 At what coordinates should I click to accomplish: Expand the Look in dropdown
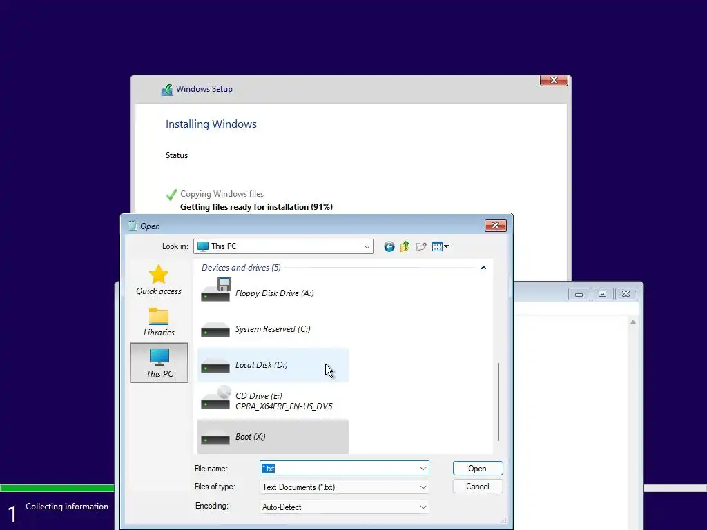pyautogui.click(x=367, y=246)
